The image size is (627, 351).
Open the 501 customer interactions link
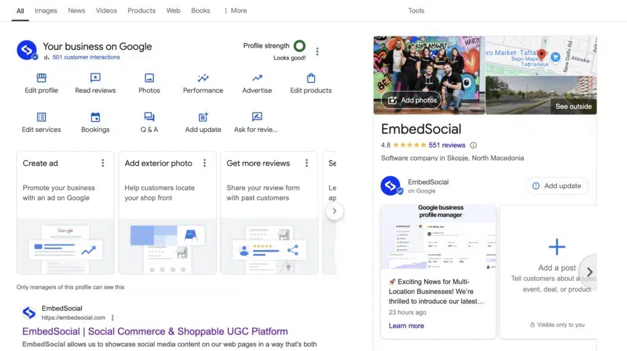click(x=86, y=57)
